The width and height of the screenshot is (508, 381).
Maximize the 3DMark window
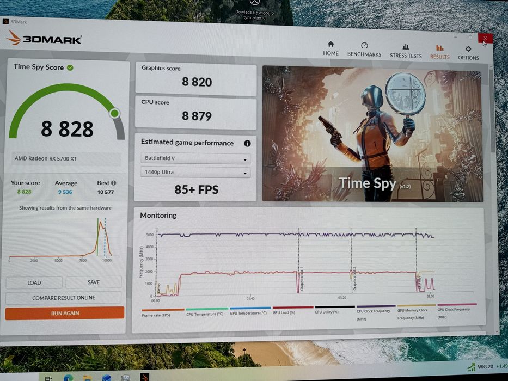point(470,38)
